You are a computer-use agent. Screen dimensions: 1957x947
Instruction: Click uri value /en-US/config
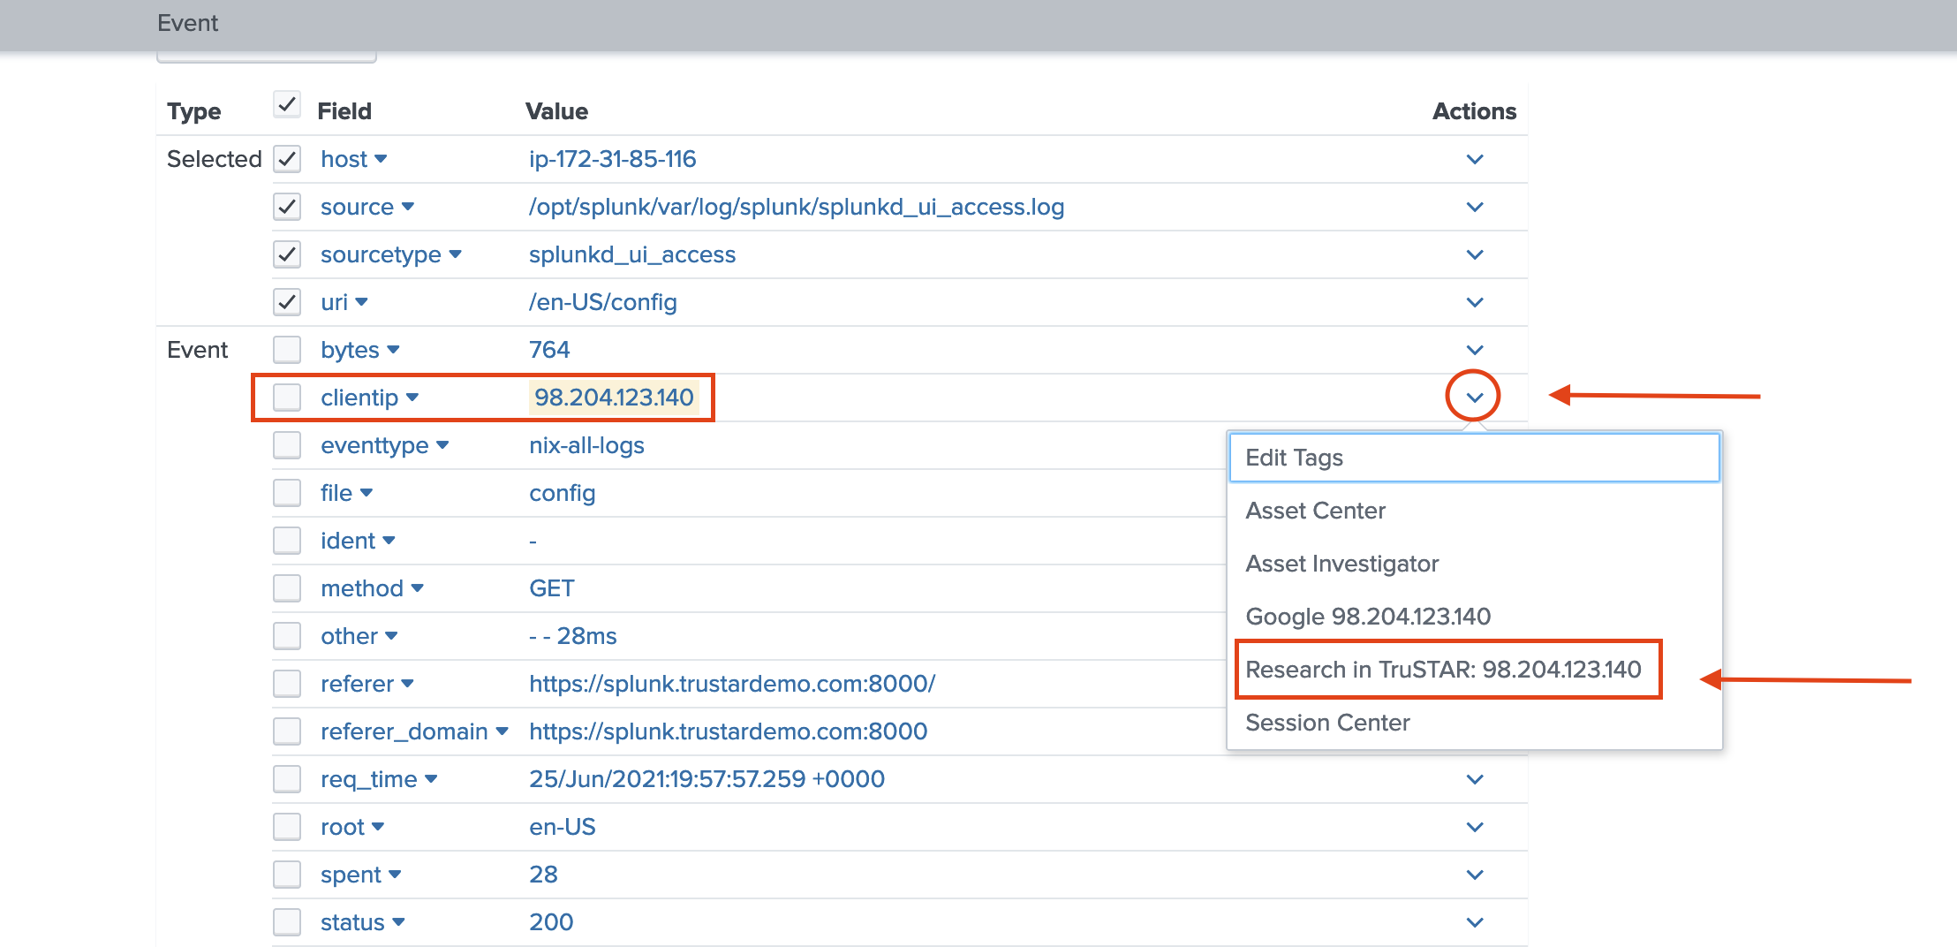(x=603, y=302)
